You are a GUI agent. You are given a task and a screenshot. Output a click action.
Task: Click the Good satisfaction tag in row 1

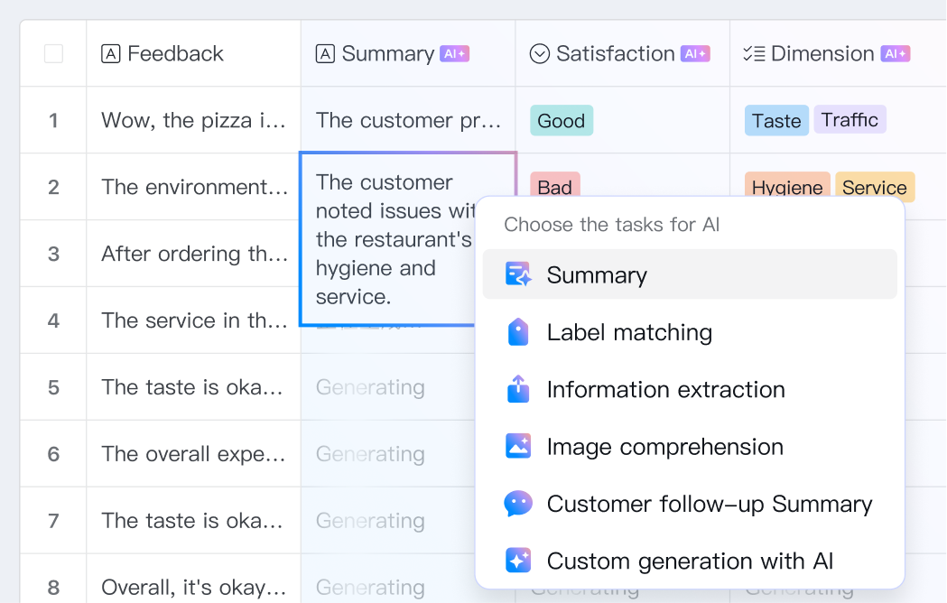point(562,121)
